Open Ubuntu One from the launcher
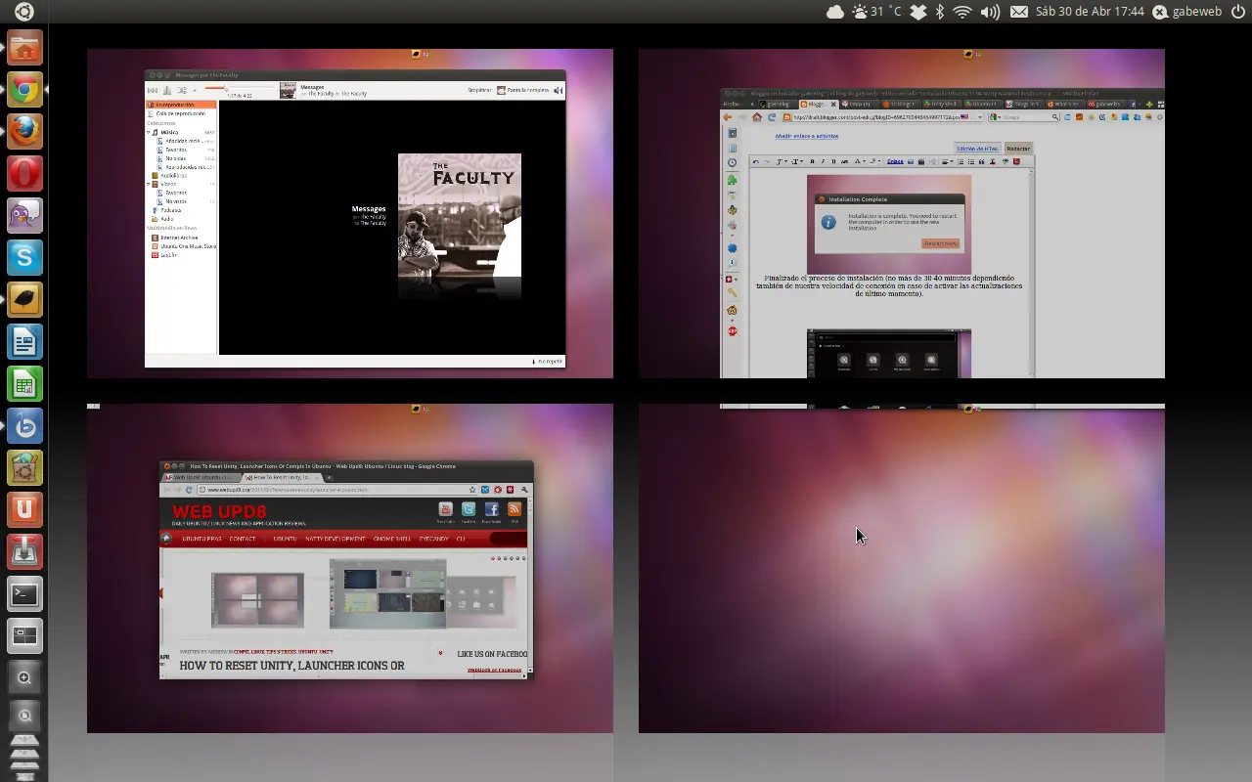The image size is (1252, 782). point(24,509)
